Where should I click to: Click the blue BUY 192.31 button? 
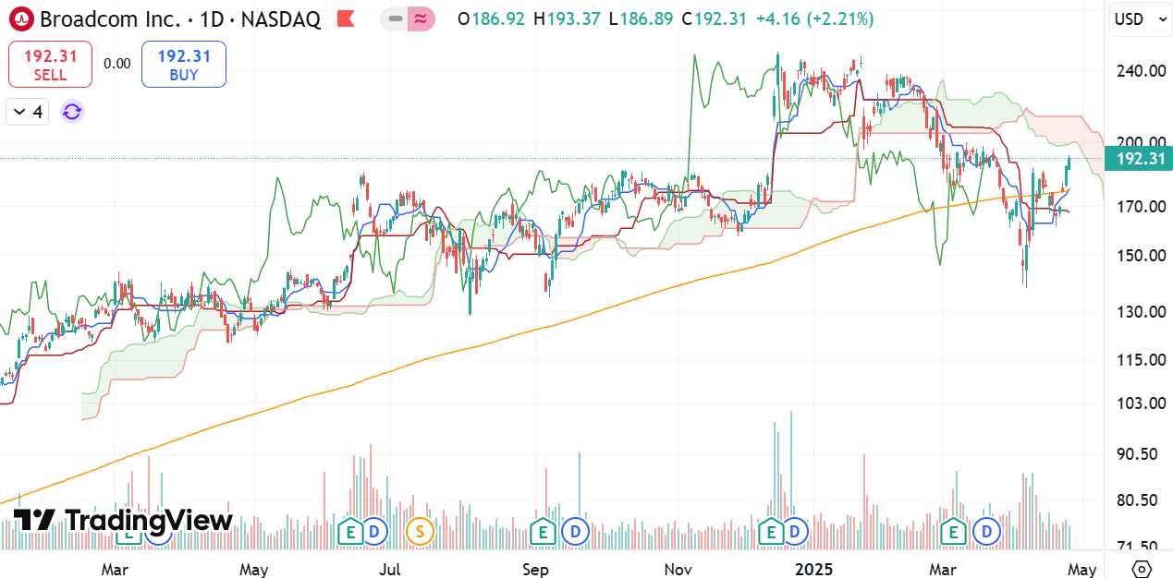click(184, 65)
